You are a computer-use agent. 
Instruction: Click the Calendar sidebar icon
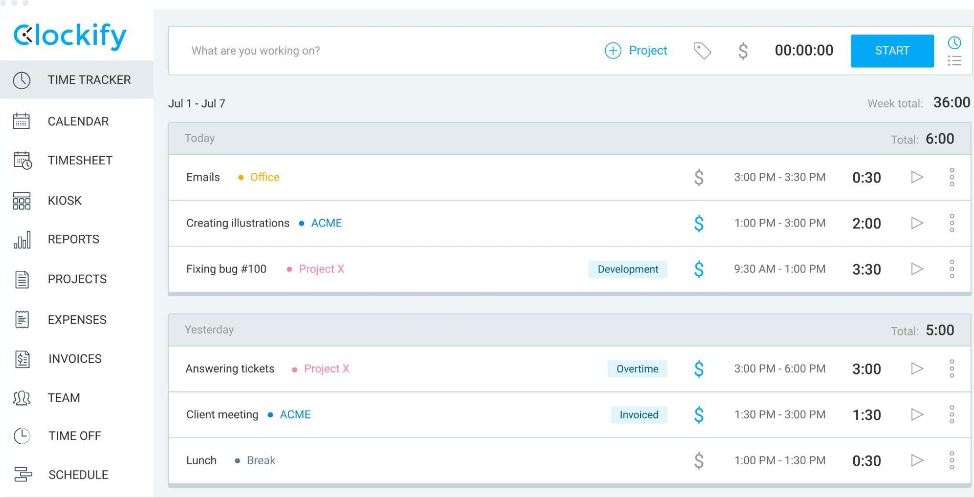pyautogui.click(x=21, y=121)
